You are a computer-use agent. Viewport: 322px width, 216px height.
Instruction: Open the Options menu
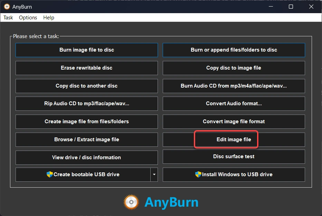(28, 18)
